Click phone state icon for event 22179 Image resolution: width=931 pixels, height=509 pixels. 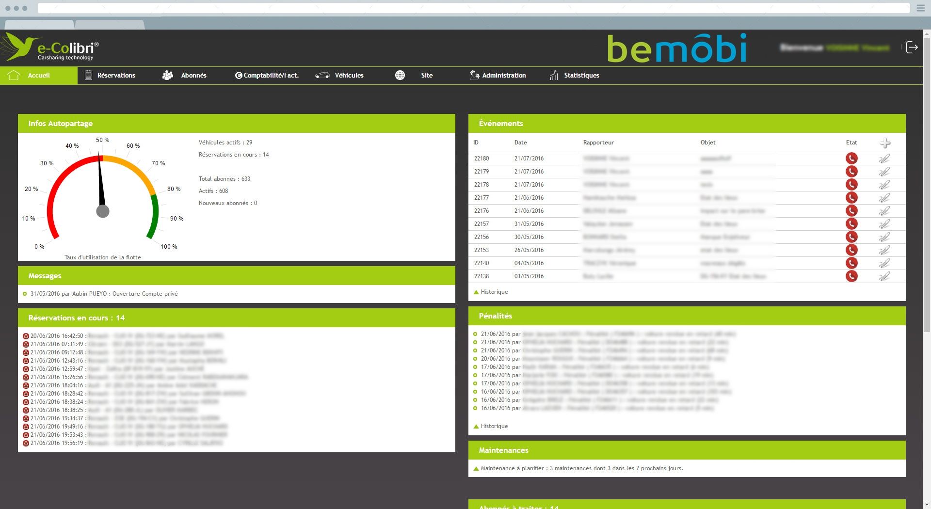pyautogui.click(x=851, y=172)
